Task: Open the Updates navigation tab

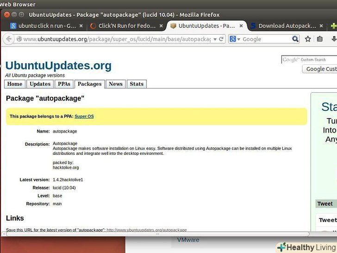Action: coord(40,84)
